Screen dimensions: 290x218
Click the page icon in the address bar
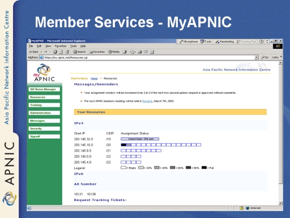coord(41,57)
